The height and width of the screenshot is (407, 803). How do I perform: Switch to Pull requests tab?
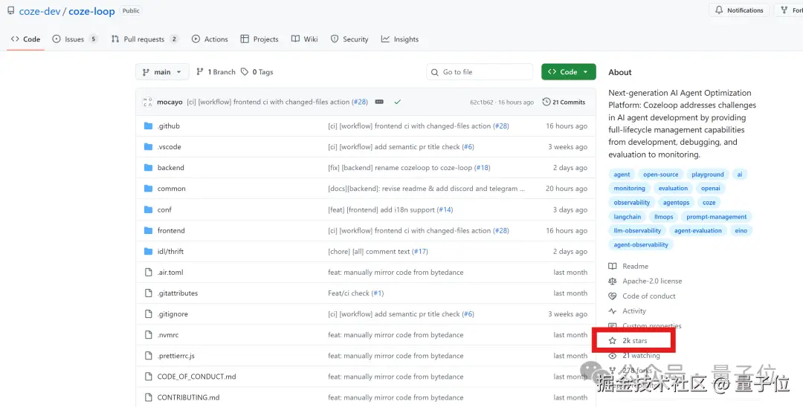coord(145,39)
